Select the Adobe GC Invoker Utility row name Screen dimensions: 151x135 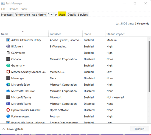pos(26,40)
